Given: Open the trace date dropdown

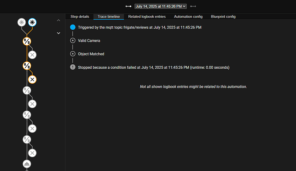Looking at the screenshot, I should (160, 6).
